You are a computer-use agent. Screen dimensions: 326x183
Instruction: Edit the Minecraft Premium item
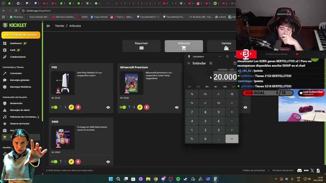[x=140, y=107]
